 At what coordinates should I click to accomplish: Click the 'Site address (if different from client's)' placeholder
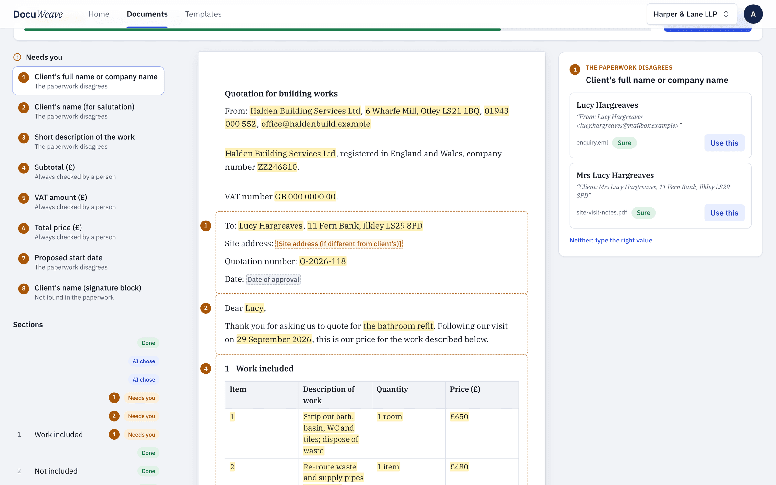(x=339, y=243)
